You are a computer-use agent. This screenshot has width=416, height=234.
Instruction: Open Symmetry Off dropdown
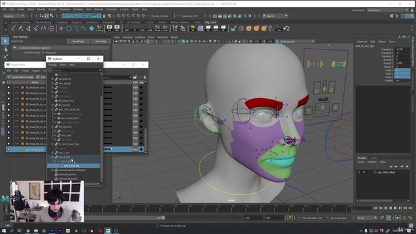pos(190,16)
